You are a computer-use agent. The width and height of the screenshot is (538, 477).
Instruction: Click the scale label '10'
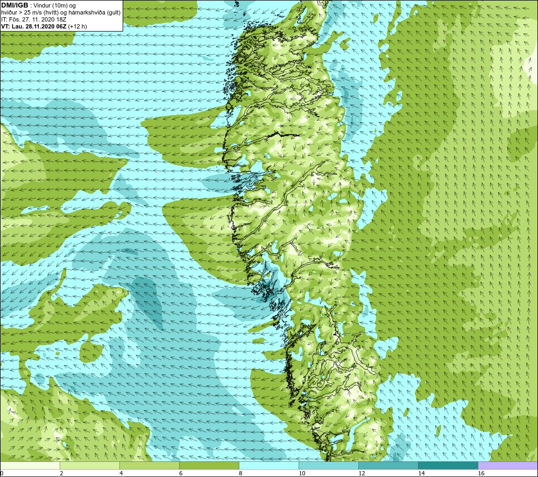(302, 474)
